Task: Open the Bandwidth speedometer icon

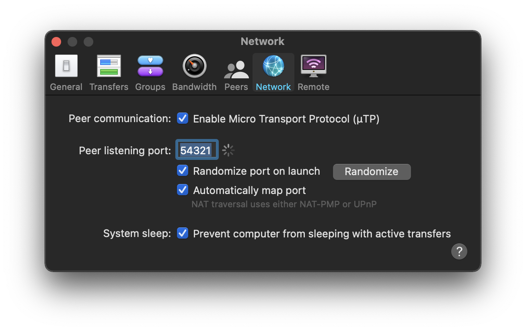Action: coord(194,66)
